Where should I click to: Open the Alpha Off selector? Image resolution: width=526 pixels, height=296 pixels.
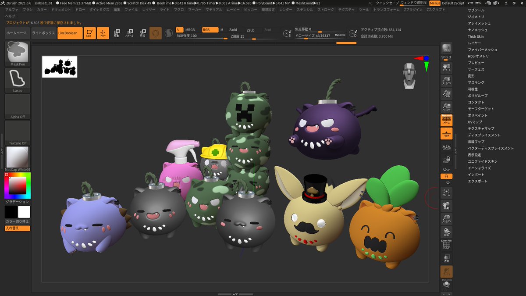(18, 107)
